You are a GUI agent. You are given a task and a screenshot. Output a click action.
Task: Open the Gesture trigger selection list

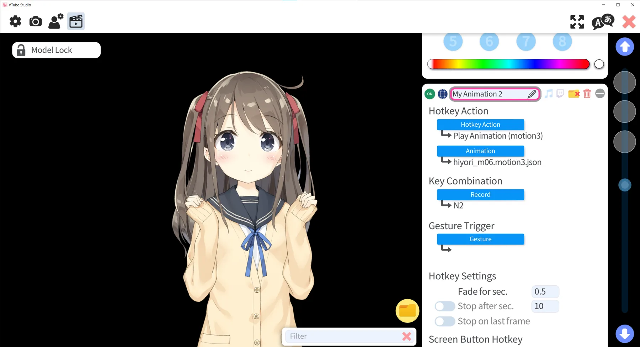point(480,239)
